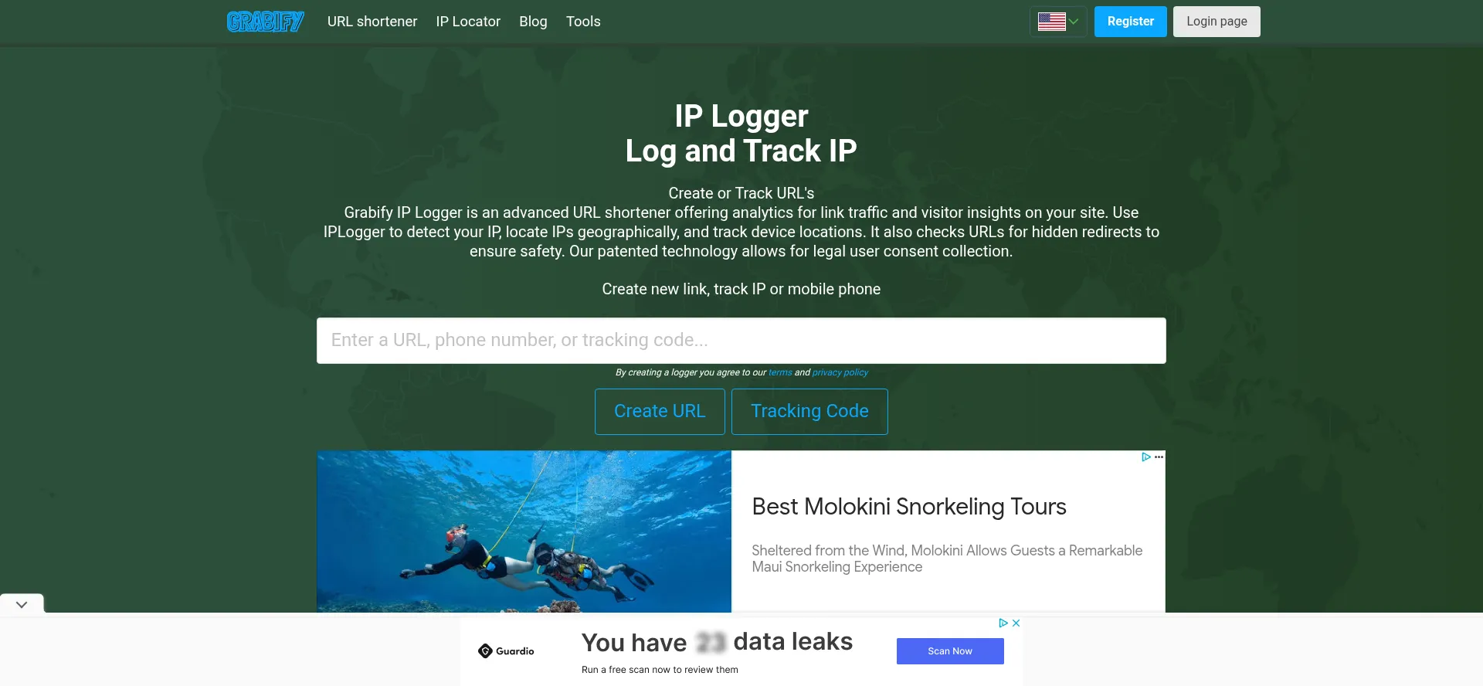
Task: Open the terms link
Action: tap(780, 372)
